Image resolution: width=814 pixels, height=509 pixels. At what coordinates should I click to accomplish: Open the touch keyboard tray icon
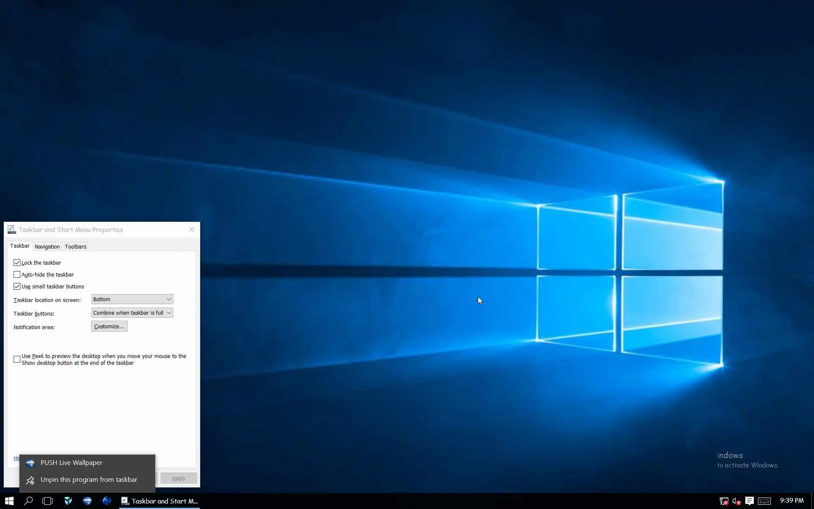tap(764, 501)
